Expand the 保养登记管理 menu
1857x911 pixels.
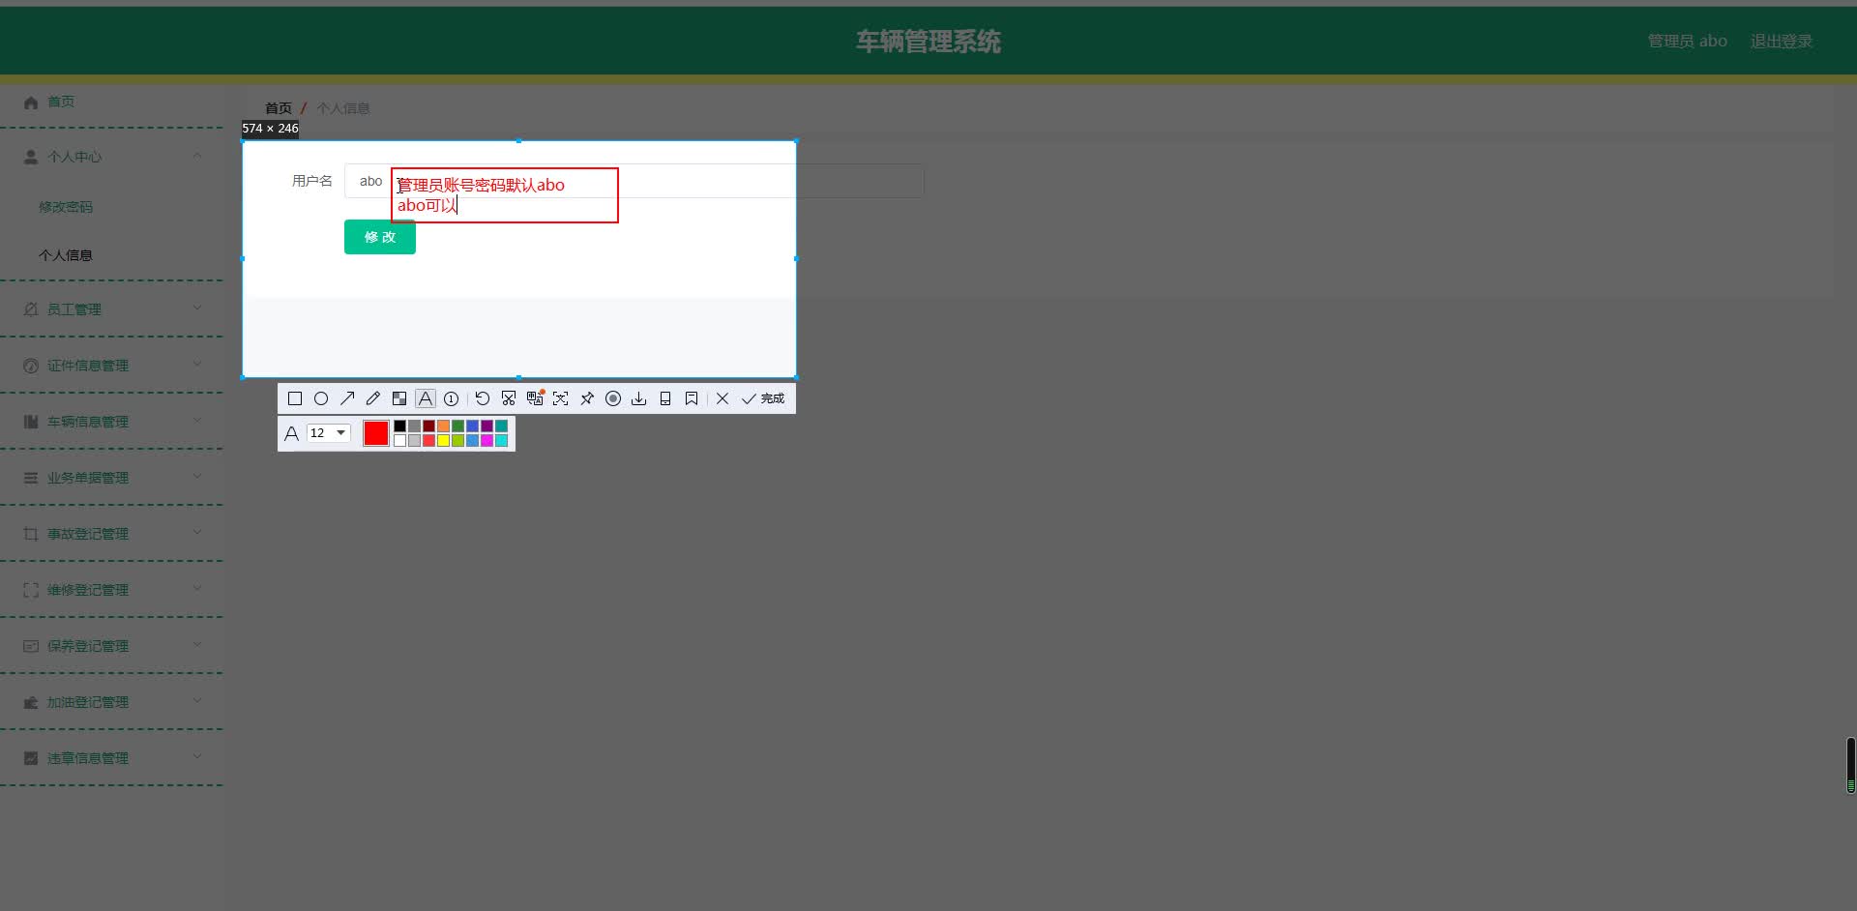[x=111, y=646]
